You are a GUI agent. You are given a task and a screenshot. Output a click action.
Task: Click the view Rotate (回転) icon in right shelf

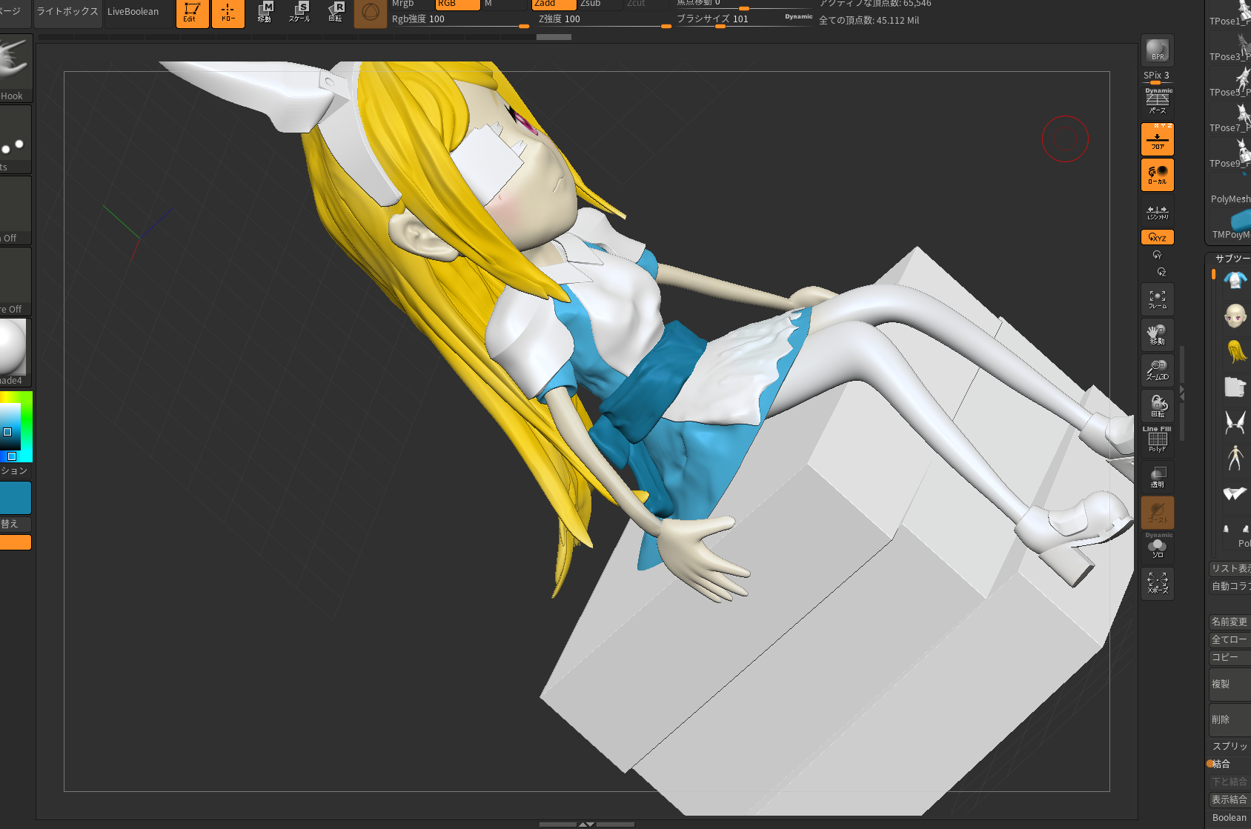(1157, 406)
